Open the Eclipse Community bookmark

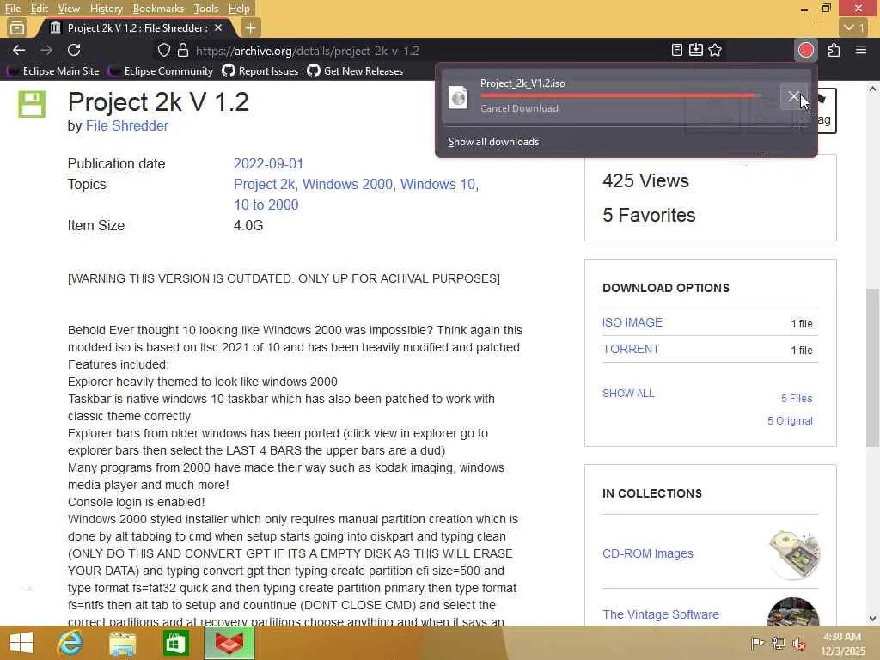[x=161, y=71]
